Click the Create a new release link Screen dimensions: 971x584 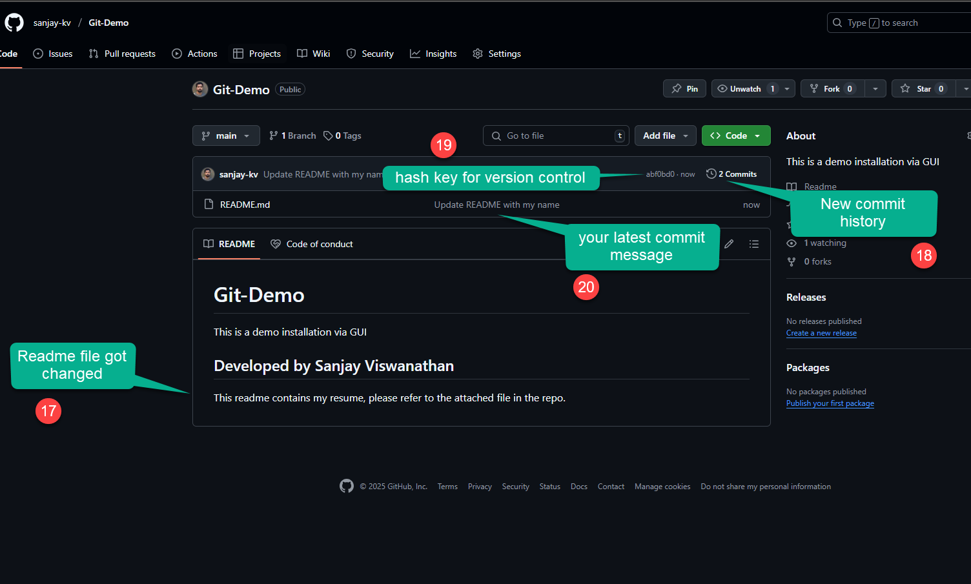point(821,332)
